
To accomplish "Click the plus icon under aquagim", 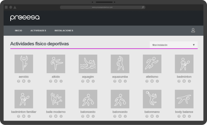I will (88, 81).
